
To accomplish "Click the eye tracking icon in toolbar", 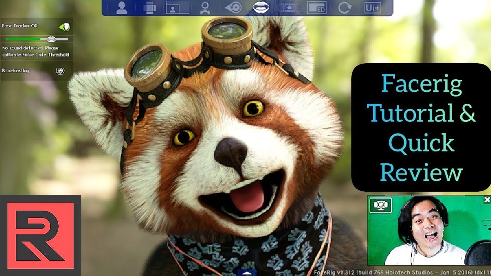I will pyautogui.click(x=233, y=8).
